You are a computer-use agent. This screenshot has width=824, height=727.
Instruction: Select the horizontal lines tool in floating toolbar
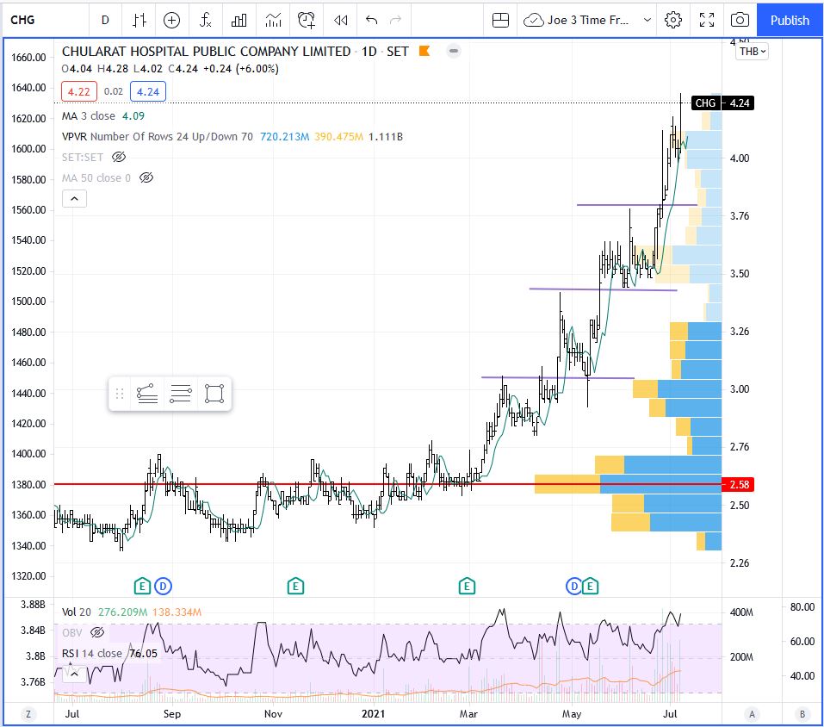point(181,393)
